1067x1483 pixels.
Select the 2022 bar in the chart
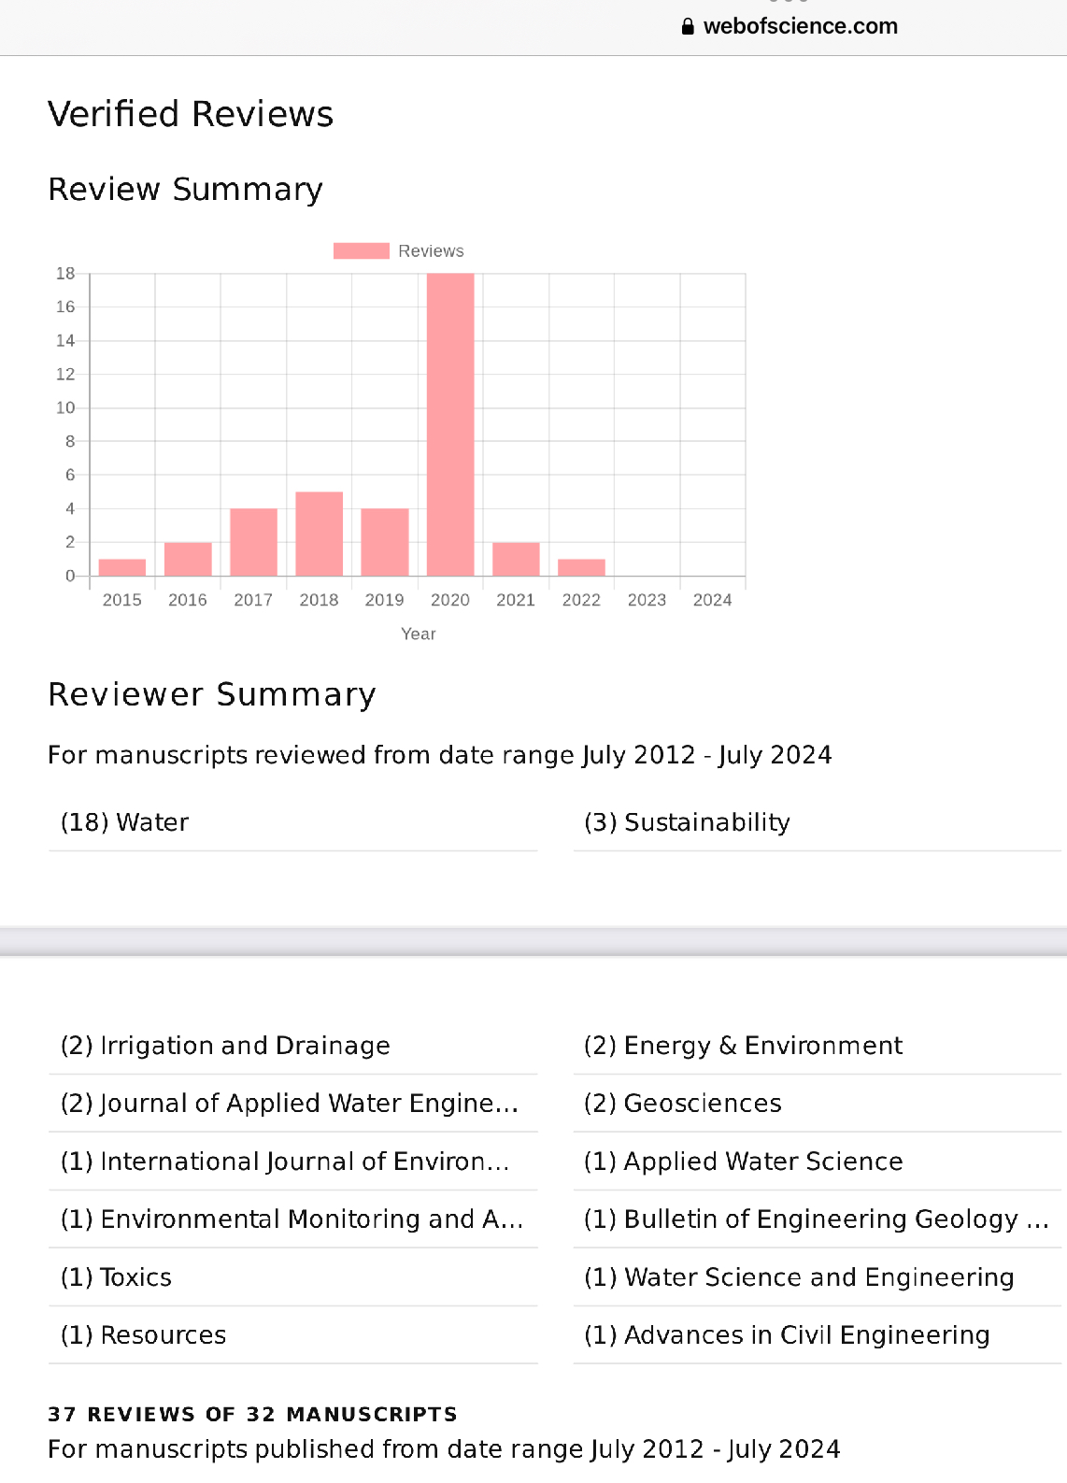[x=581, y=567]
